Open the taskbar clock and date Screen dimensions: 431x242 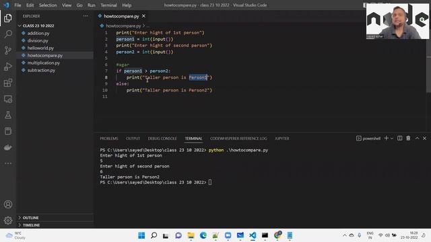pos(409,235)
